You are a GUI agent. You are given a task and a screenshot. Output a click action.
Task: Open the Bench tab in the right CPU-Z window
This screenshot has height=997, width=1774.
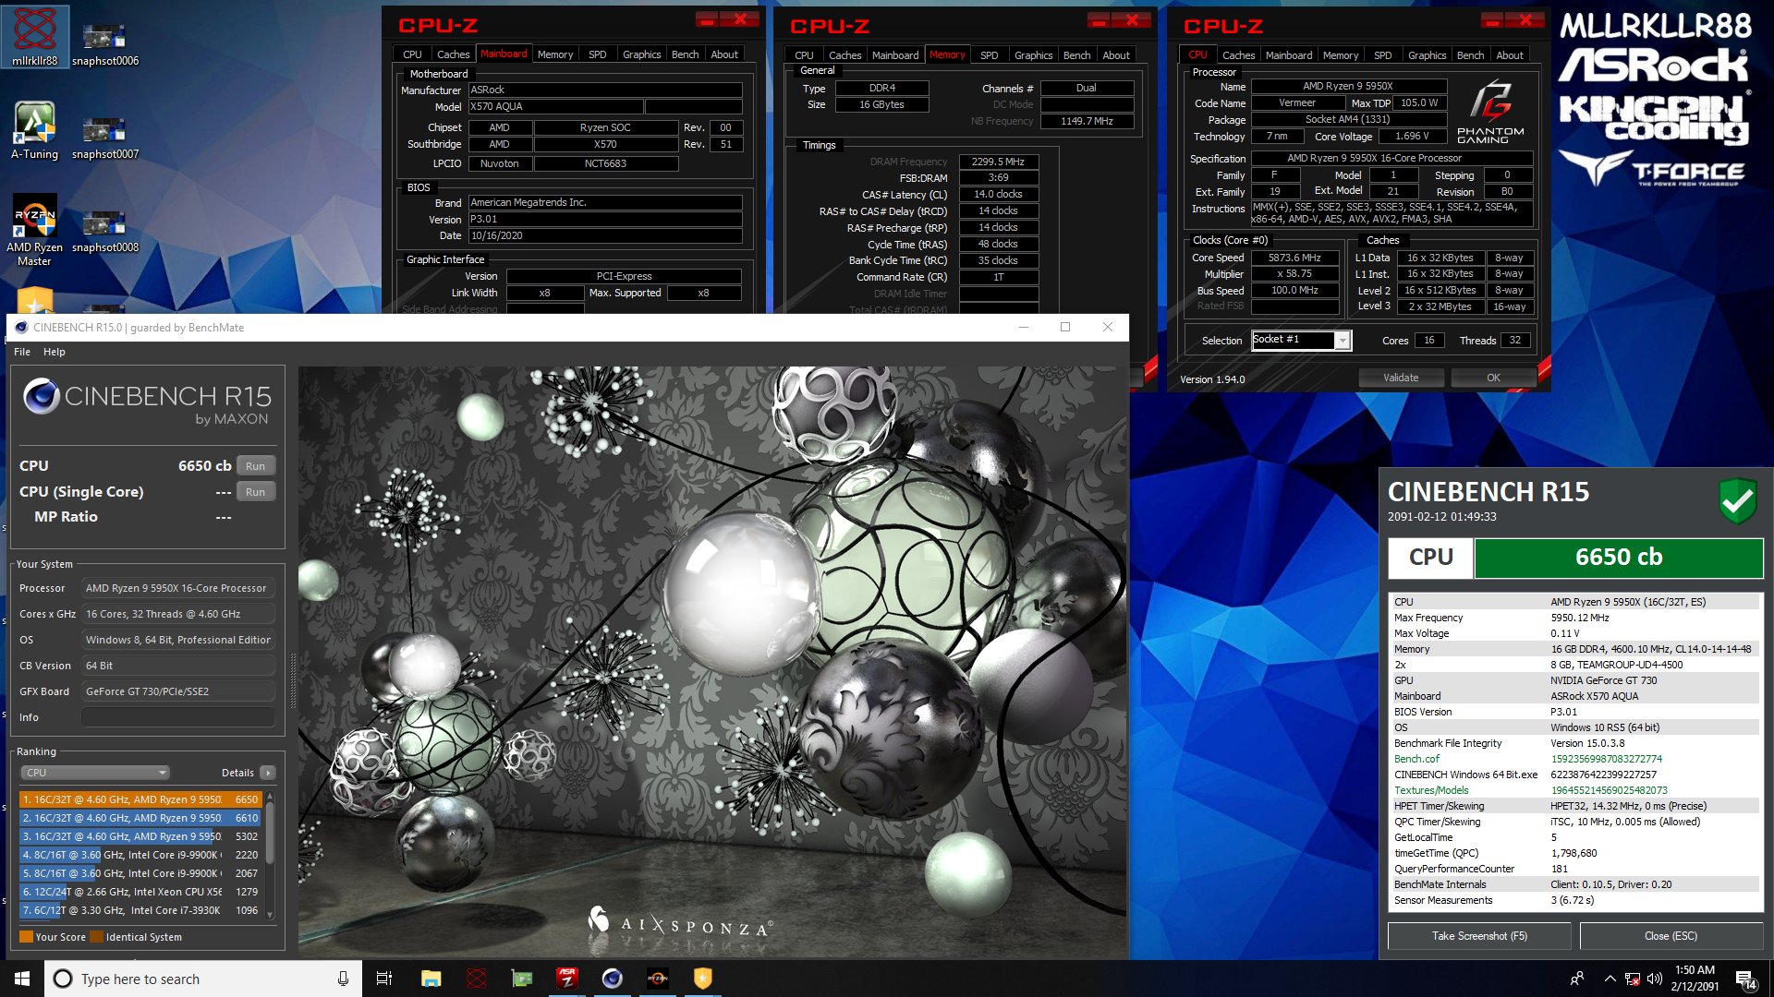pyautogui.click(x=1470, y=55)
